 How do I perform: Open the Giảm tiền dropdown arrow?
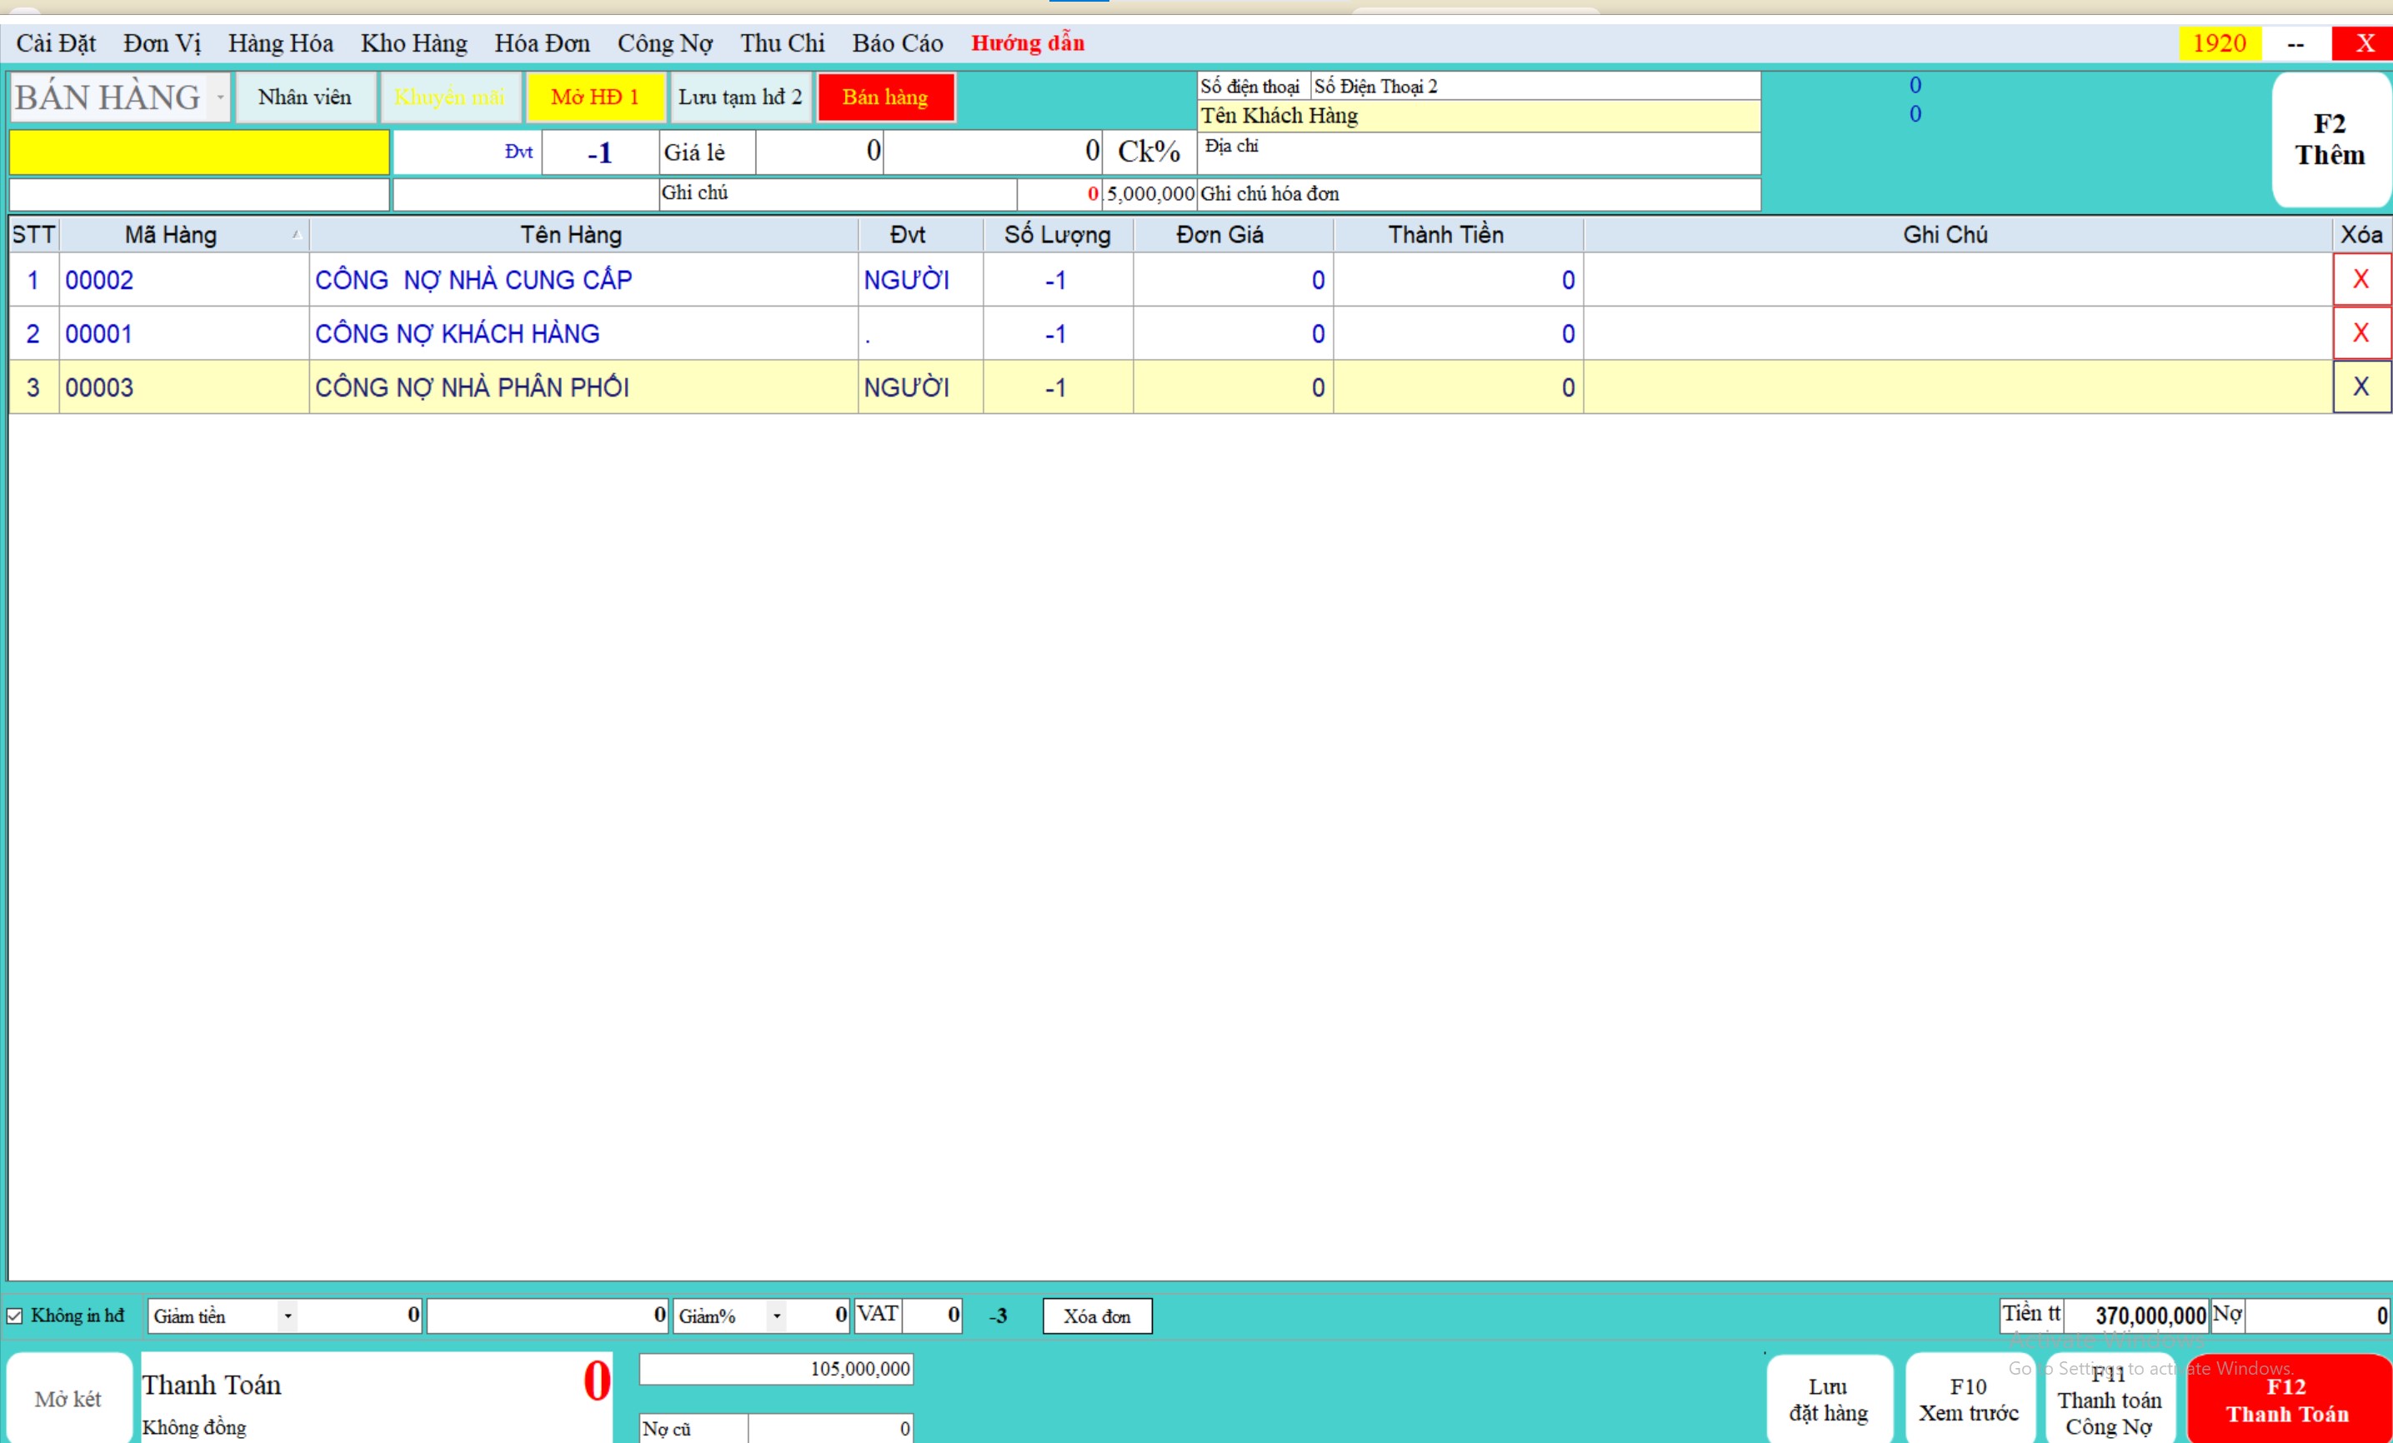(288, 1316)
